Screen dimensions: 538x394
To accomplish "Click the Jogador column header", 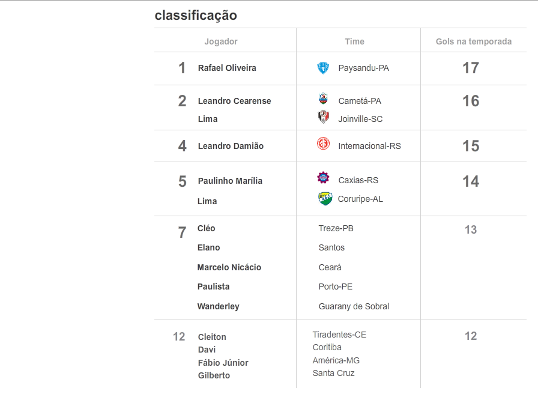I will coord(221,41).
